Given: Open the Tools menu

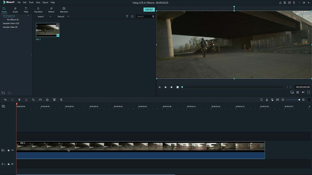Looking at the screenshot, I should coord(31,2).
